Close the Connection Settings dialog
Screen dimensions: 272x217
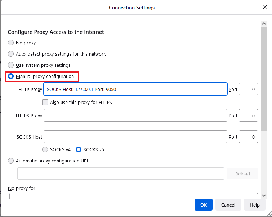264,7
